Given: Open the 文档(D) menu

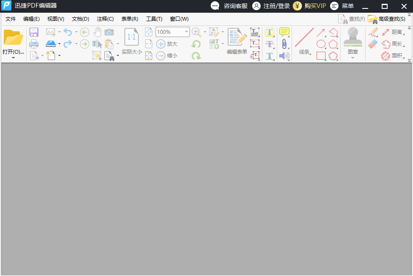Looking at the screenshot, I should (x=80, y=19).
